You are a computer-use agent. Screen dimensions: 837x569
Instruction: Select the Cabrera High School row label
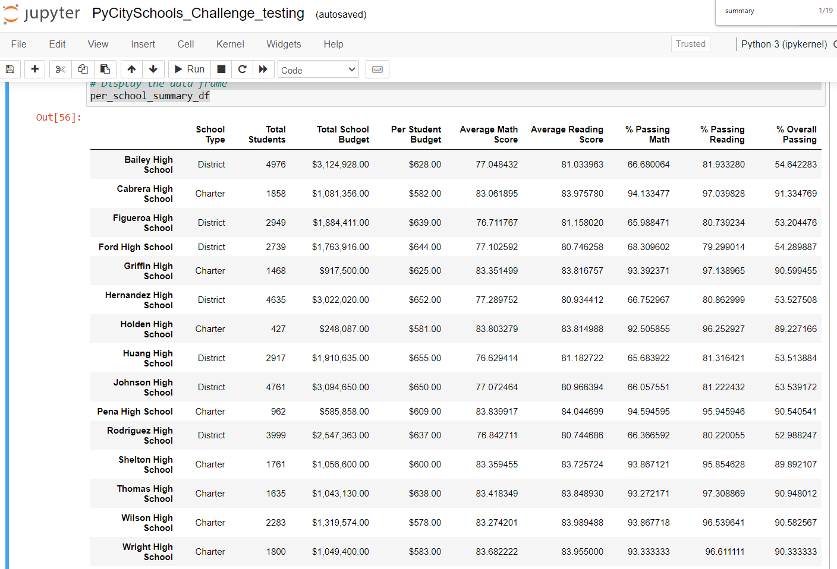pyautogui.click(x=145, y=194)
